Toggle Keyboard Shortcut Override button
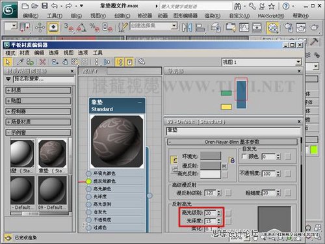 (x=53, y=28)
